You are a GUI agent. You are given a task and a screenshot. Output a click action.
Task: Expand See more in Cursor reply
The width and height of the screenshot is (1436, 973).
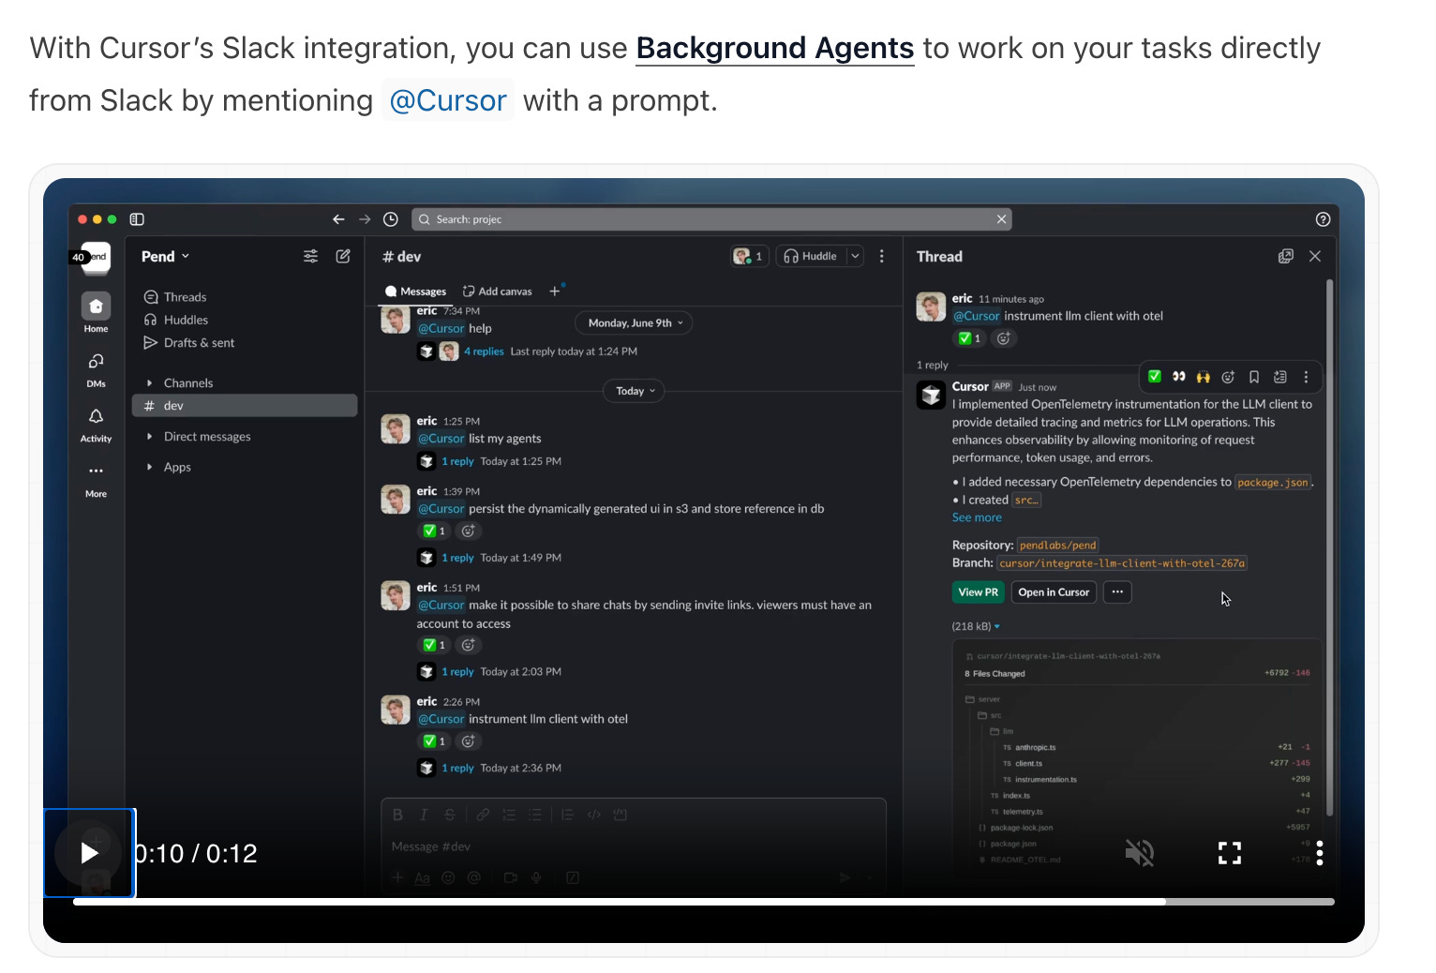977,517
